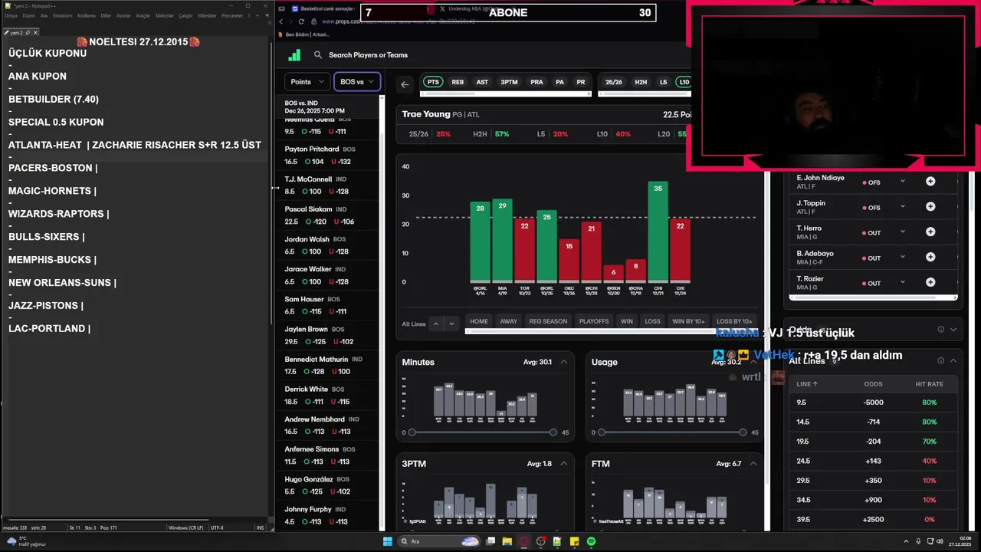Select Pascal Siakam in player list
The height and width of the screenshot is (552, 981).
pos(328,215)
